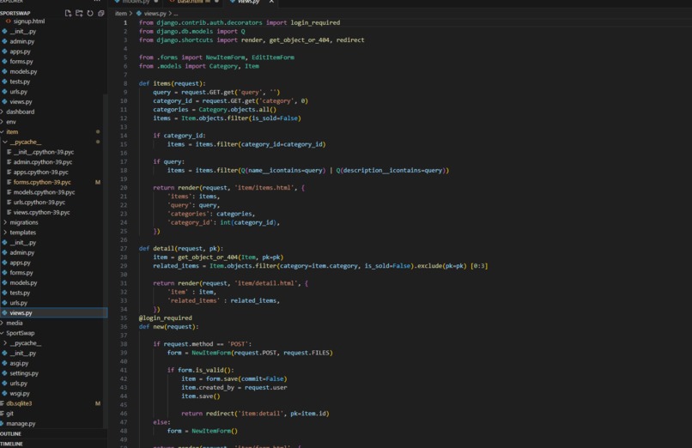692x448 pixels.
Task: Click the breadcrumb ellipsis after views.py
Action: (175, 14)
